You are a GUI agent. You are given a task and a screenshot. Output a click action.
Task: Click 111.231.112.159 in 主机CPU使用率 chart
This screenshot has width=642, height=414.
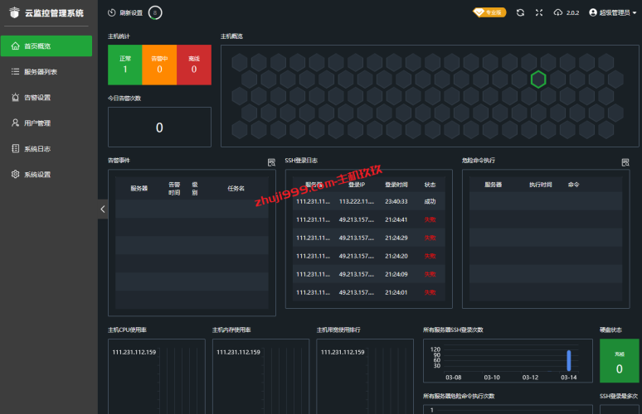[134, 352]
